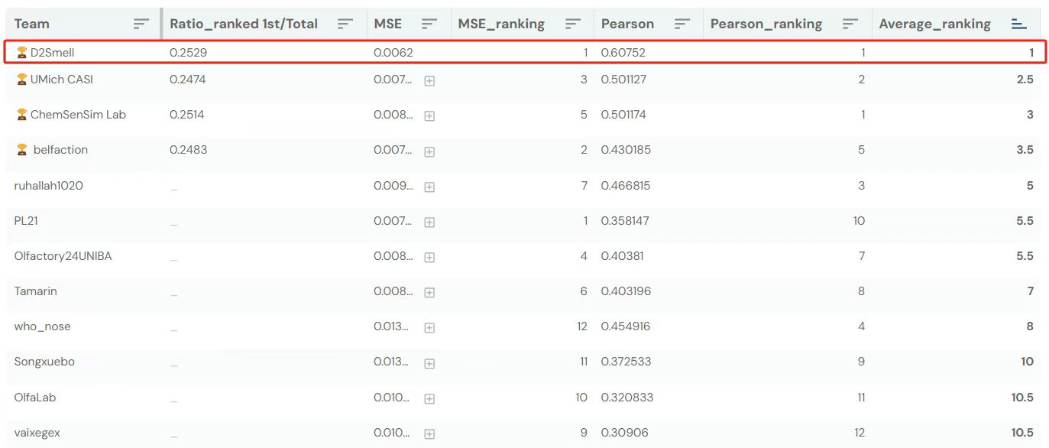Expand truncated MSE value for who_nose
The width and height of the screenshot is (1049, 448).
pos(429,327)
